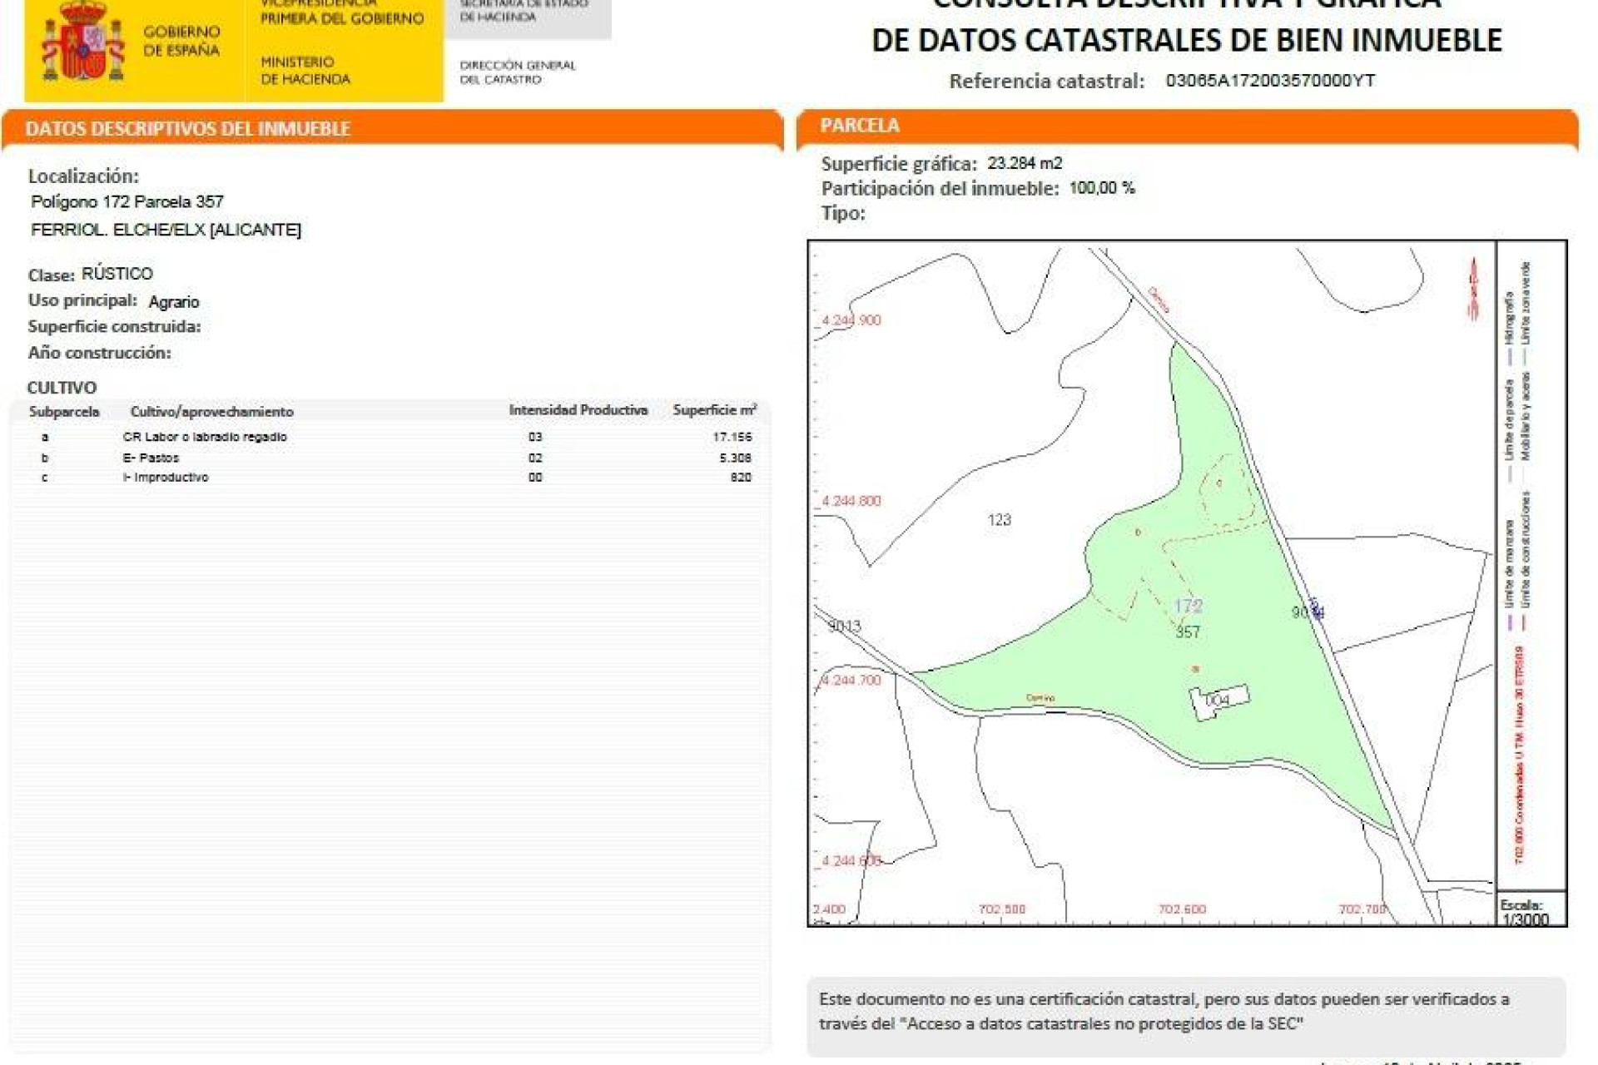1598x1065 pixels.
Task: Click the map scale '1/3000' box
Action: (1531, 909)
